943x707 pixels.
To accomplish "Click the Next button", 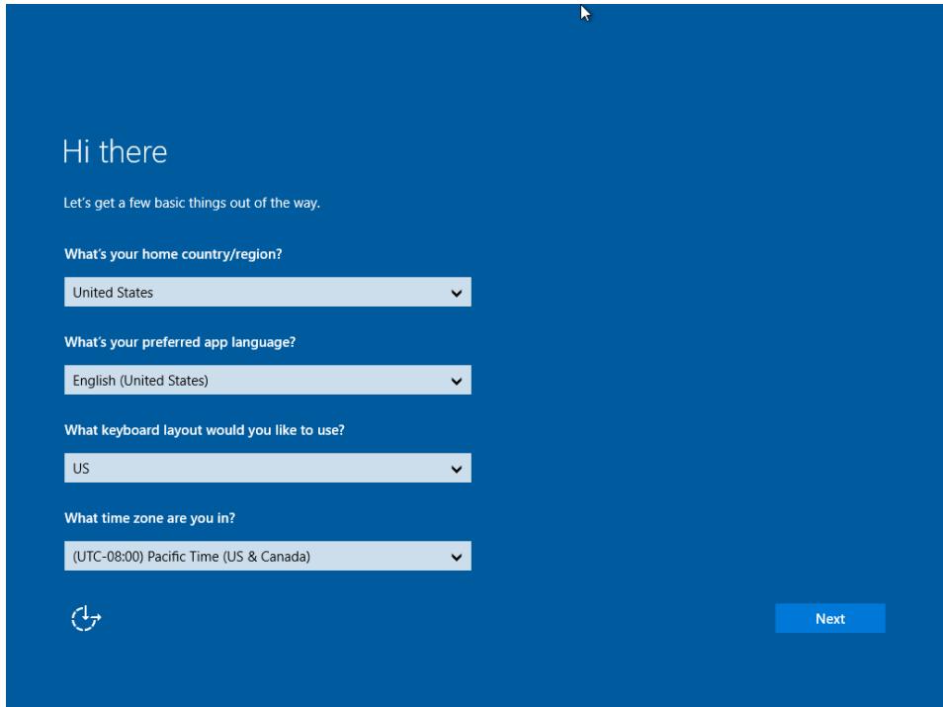I will 830,619.
